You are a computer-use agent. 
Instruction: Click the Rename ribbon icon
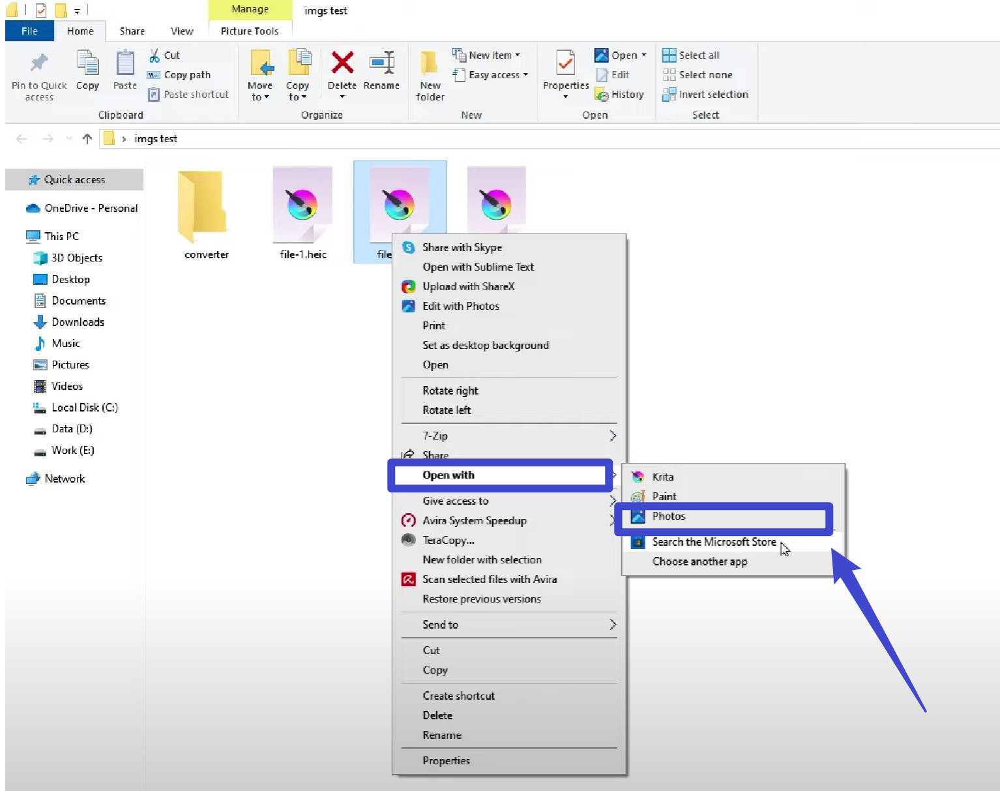click(x=381, y=63)
